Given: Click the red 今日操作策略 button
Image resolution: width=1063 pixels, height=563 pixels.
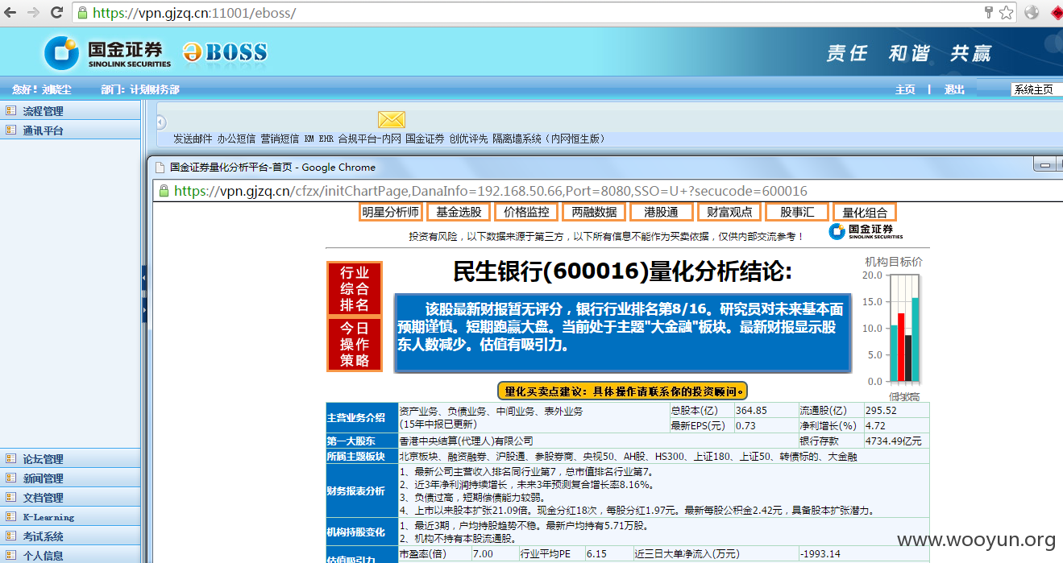Looking at the screenshot, I should (x=354, y=344).
